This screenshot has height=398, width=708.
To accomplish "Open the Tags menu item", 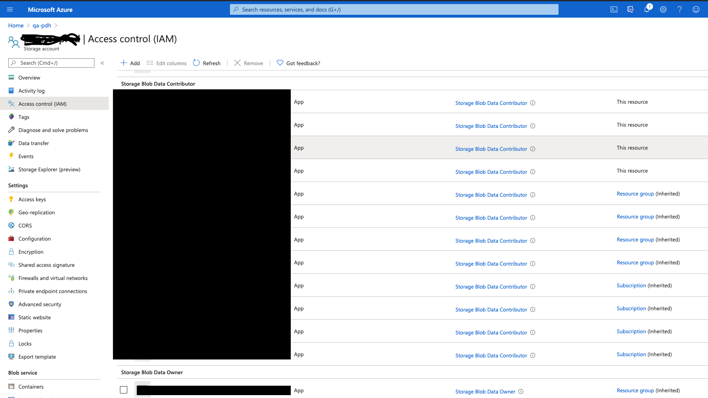I will [x=24, y=117].
